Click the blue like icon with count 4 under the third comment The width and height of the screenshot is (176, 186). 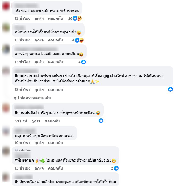[x=83, y=62]
